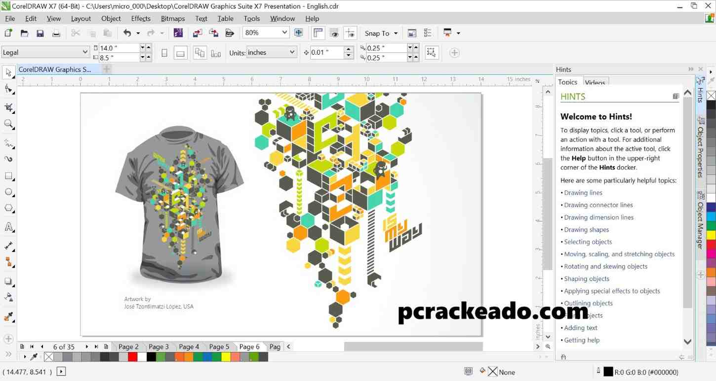
Task: Pick the red swatch in bottom palette
Action: coord(132,357)
